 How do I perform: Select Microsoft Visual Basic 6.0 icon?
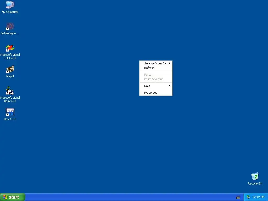(10, 91)
